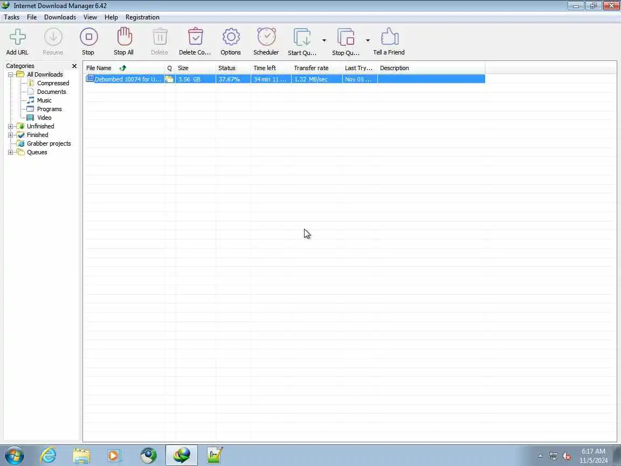Collapse the All Downloads tree node

[x=11, y=74]
